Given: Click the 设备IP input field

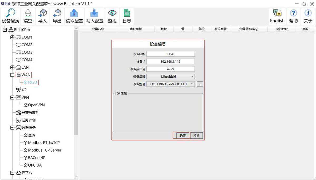Looking at the screenshot, I should (170, 62).
